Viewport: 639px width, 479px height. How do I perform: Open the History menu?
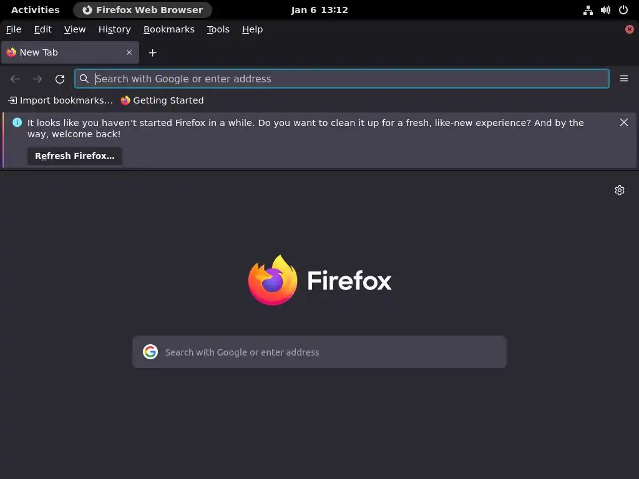point(115,29)
